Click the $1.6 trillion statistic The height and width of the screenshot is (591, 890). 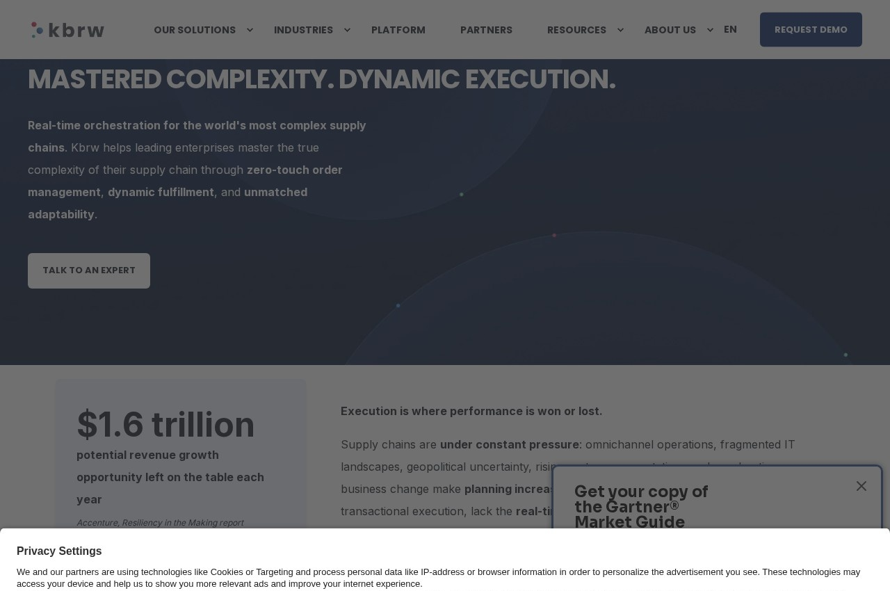165,424
